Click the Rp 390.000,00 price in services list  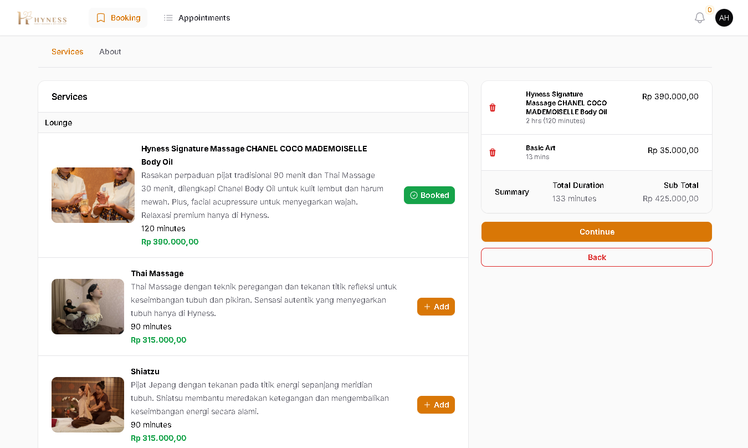tap(170, 242)
